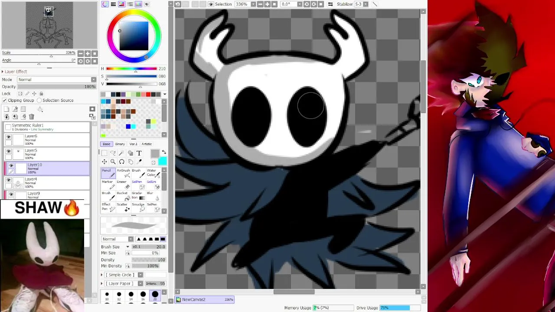
Task: Click the navigator canvas thumbnail
Action: click(x=49, y=25)
